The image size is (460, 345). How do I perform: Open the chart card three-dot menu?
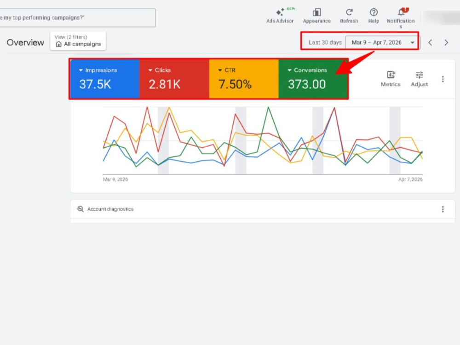443,79
